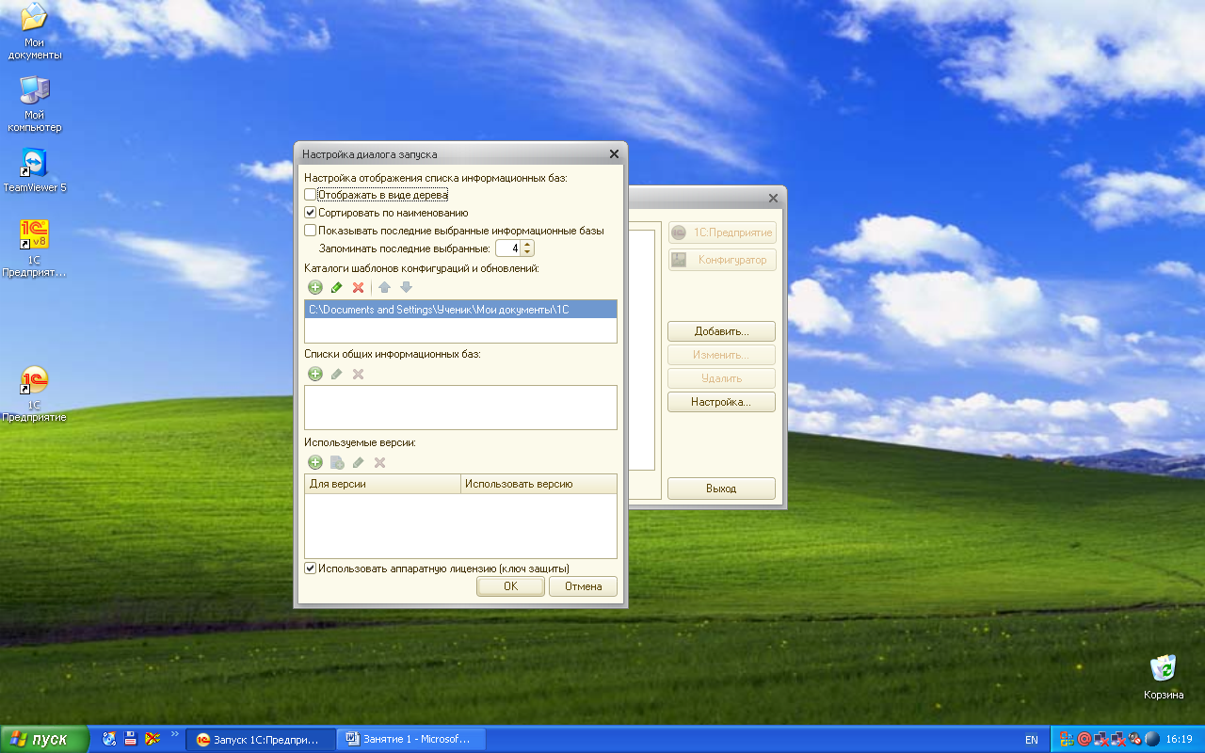The height and width of the screenshot is (753, 1205).
Task: Click 'Конфигуратор' button in launch window
Action: click(722, 260)
